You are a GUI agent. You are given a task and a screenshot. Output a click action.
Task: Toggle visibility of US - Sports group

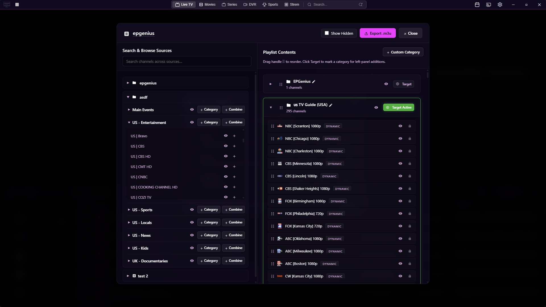pos(192,209)
